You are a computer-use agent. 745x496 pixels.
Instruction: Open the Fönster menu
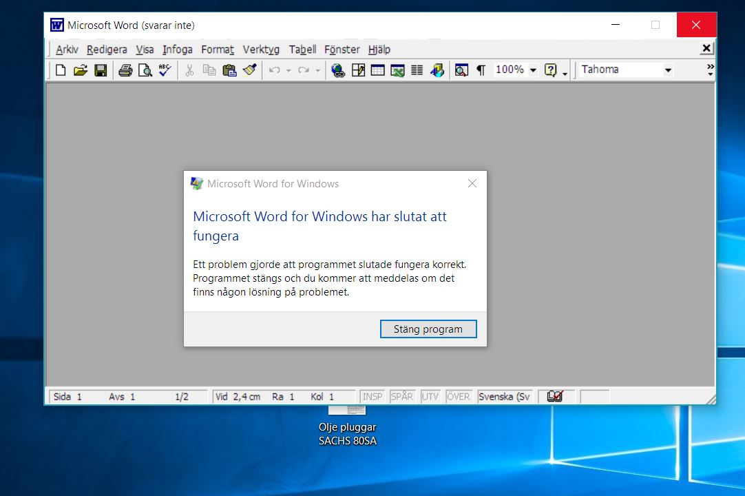342,50
